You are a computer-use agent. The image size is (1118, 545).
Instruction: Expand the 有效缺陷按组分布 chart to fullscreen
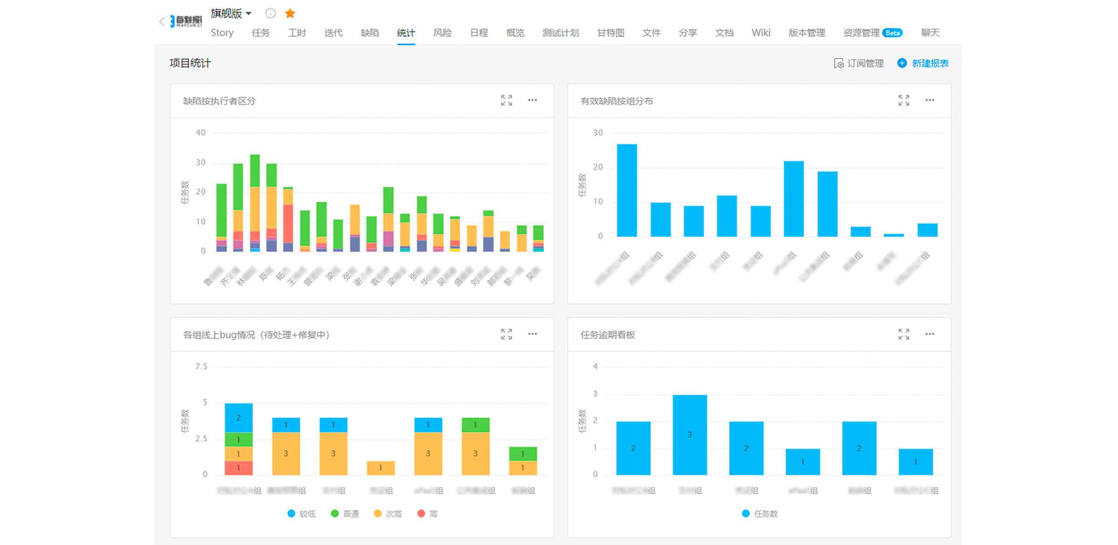click(x=904, y=100)
